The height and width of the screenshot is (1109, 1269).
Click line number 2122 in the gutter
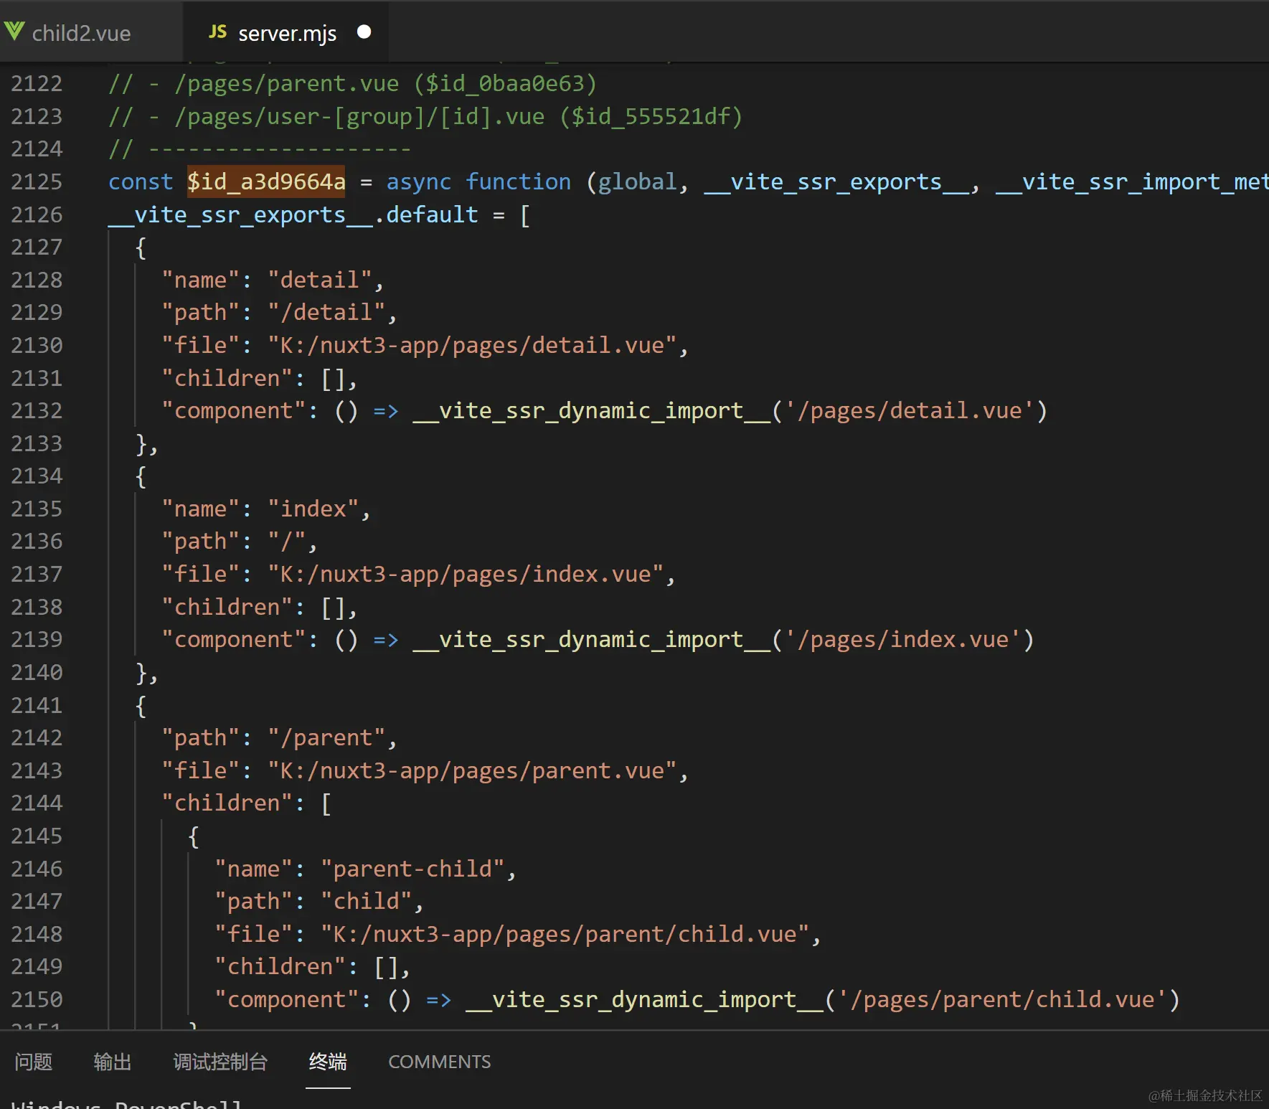pyautogui.click(x=37, y=84)
